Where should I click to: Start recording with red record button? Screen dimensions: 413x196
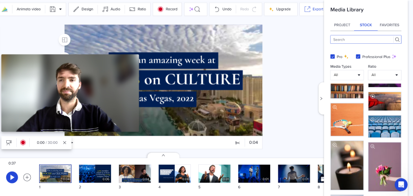(x=23, y=142)
